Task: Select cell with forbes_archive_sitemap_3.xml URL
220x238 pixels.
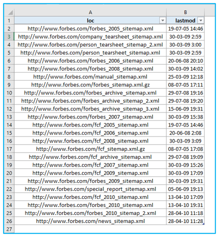Action: [x=90, y=109]
